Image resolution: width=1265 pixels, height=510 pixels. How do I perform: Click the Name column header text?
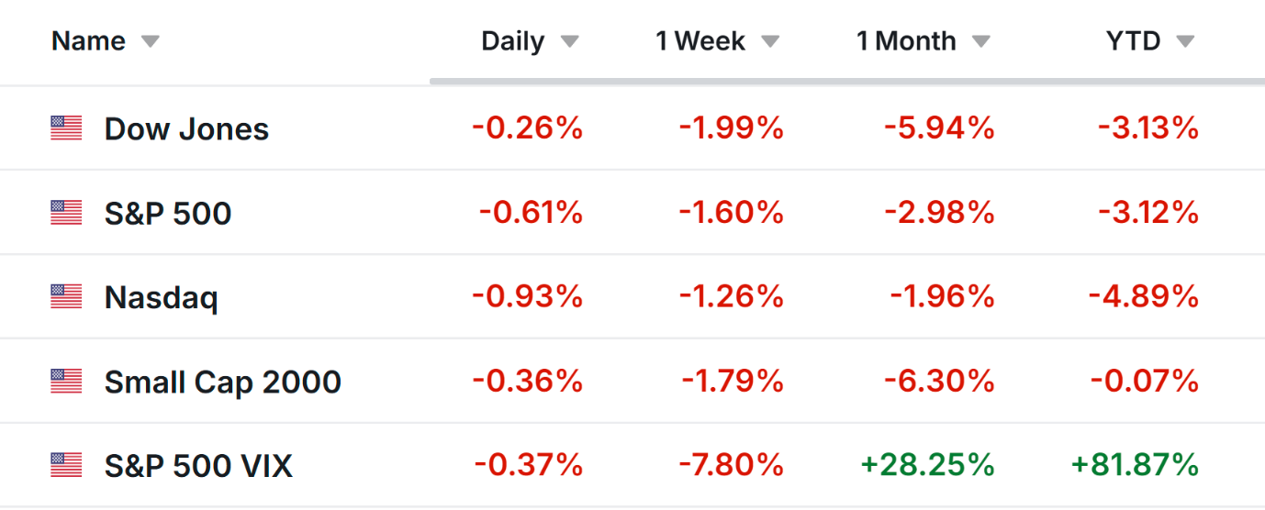[88, 41]
